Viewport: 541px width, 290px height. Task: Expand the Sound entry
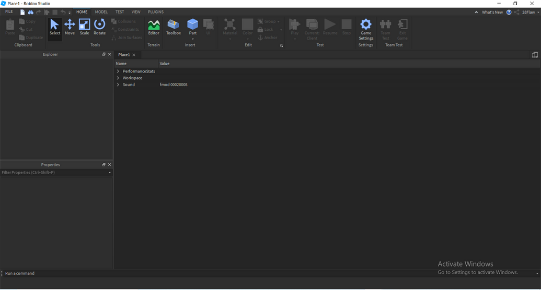118,84
